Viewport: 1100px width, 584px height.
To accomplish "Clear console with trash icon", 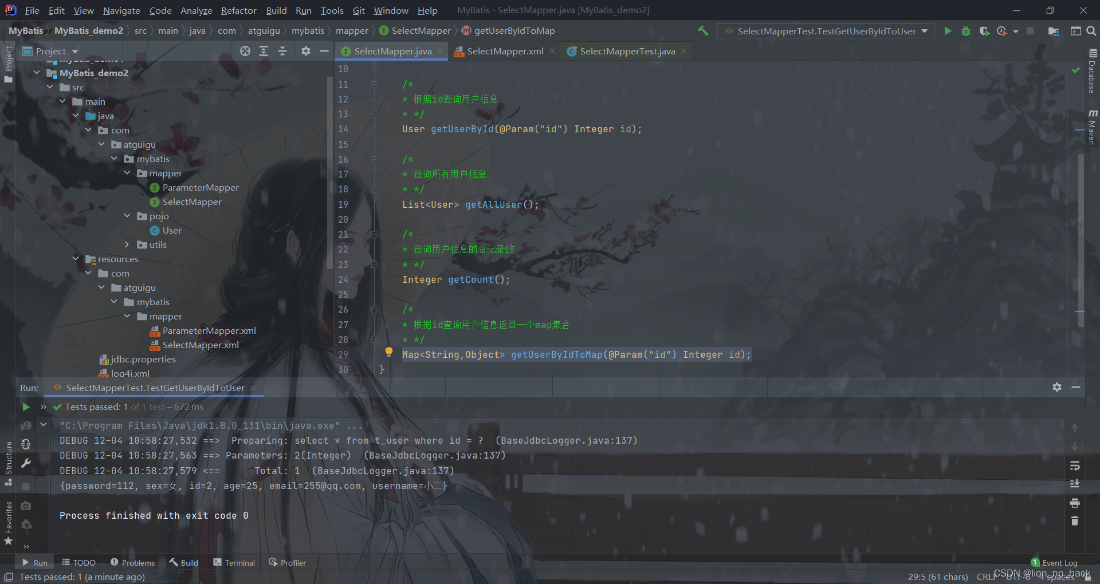I will [1075, 521].
